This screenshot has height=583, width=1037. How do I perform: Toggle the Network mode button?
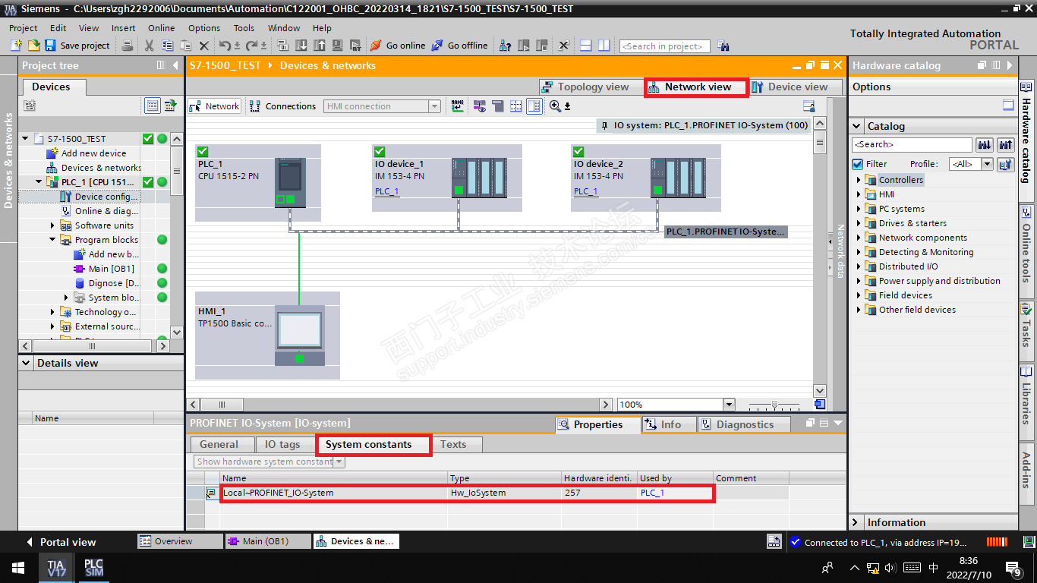pos(215,106)
